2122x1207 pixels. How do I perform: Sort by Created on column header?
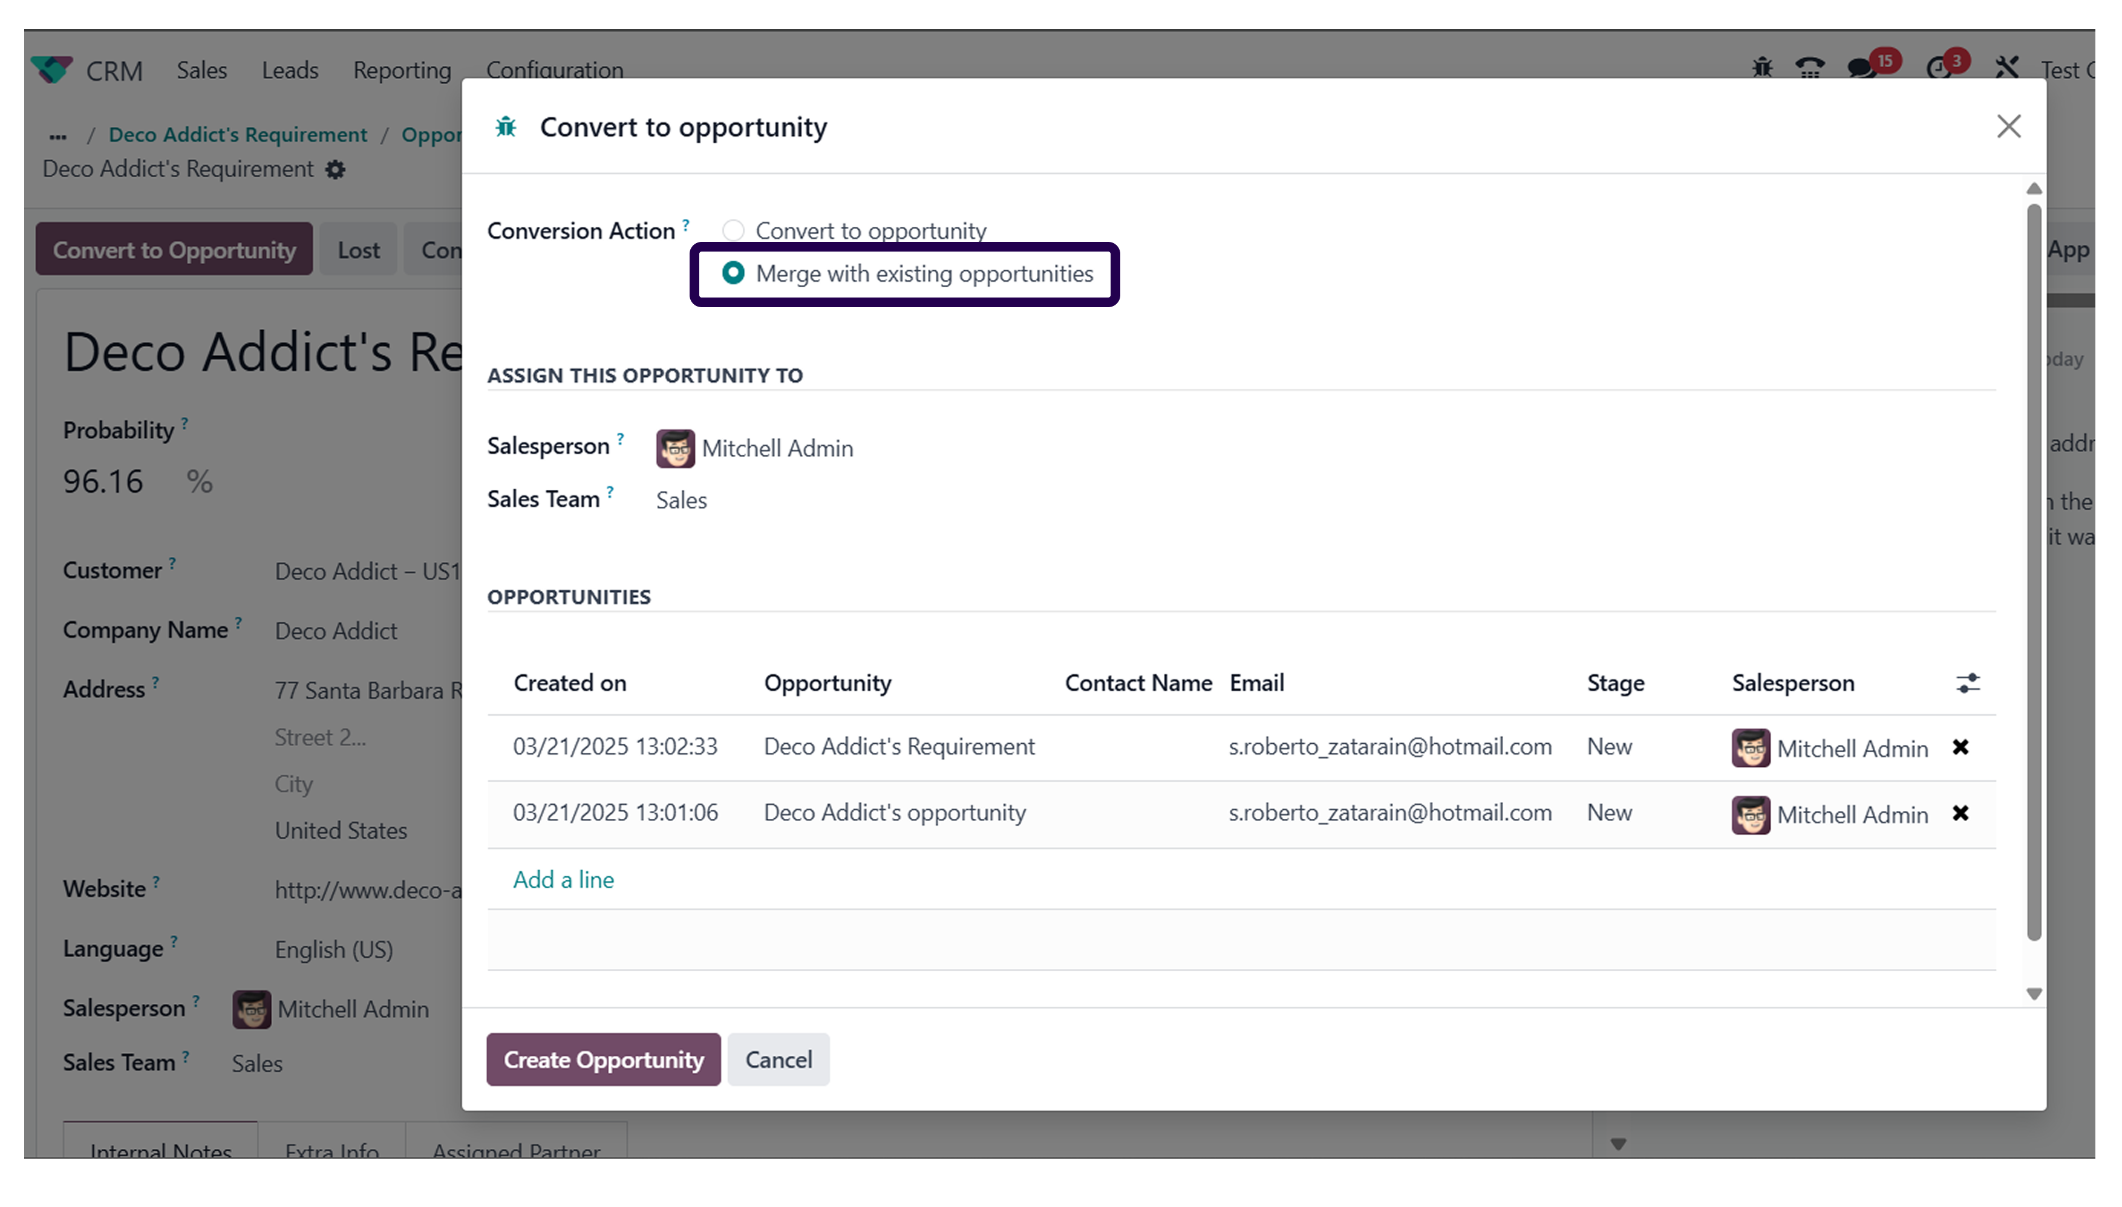coord(570,684)
